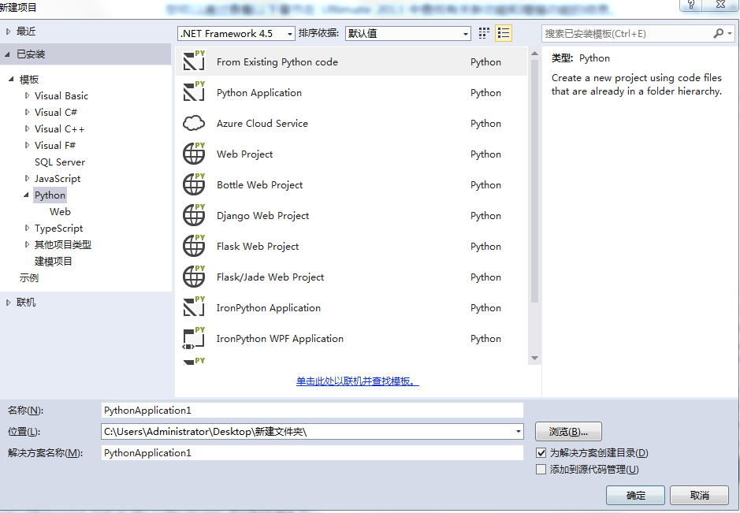This screenshot has width=740, height=513.
Task: Select the "Azure Cloud Service" template name
Action: tap(262, 123)
